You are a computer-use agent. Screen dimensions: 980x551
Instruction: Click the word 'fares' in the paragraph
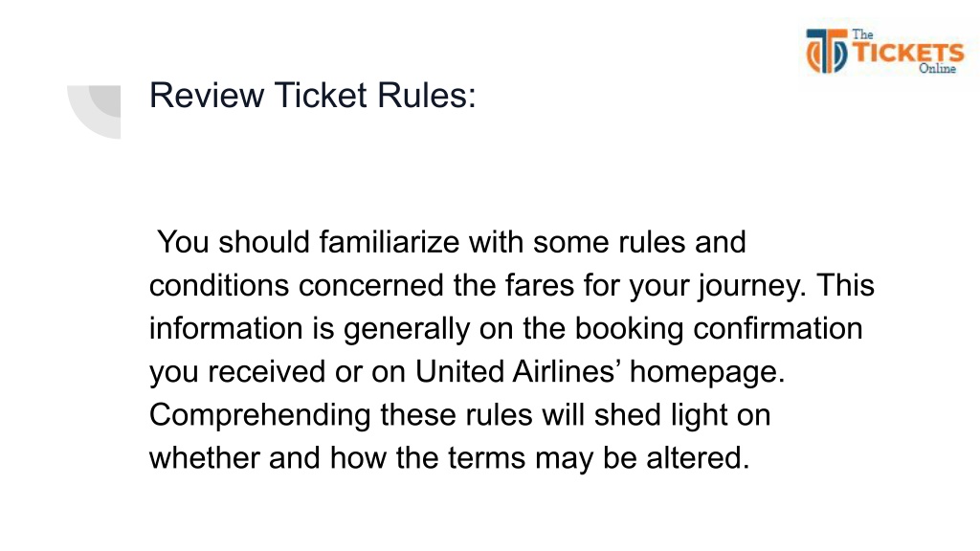coord(540,285)
